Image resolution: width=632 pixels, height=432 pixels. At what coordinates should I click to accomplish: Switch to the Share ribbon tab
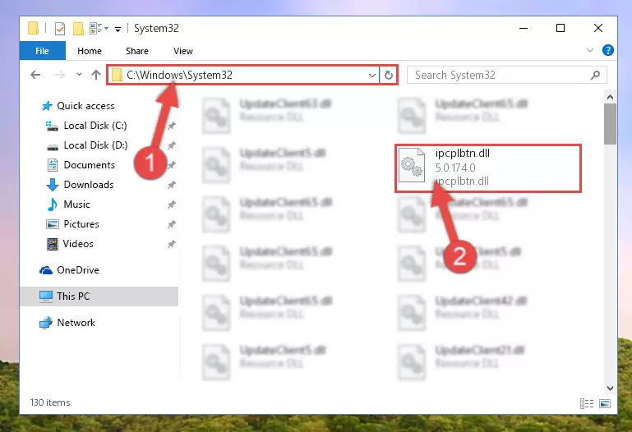tap(137, 51)
